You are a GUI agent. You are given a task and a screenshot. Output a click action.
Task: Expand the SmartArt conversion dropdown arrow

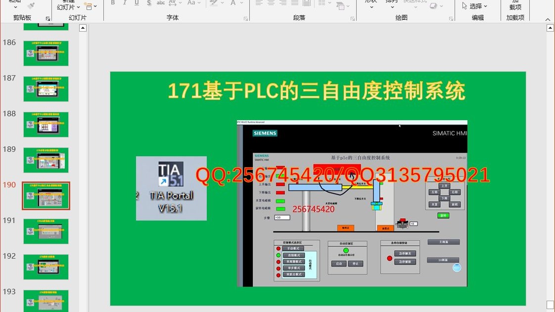[347, 6]
